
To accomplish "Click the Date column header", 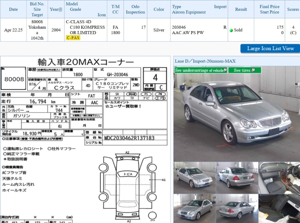I will click(x=13, y=9).
